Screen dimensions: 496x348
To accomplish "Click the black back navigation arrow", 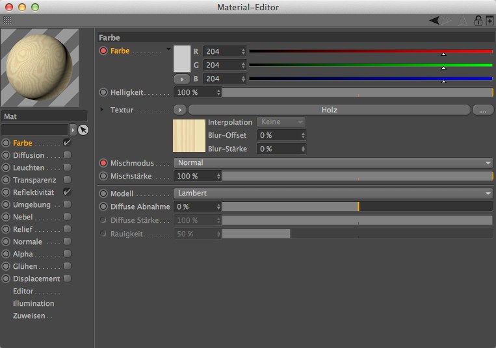I will tap(434, 21).
